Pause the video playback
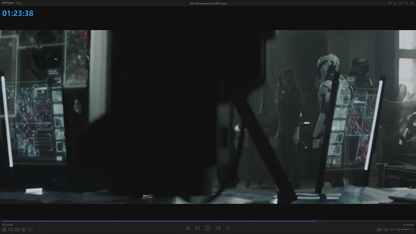The image size is (416, 234). pos(208,228)
